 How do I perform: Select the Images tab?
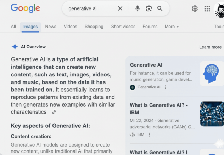tap(30, 27)
